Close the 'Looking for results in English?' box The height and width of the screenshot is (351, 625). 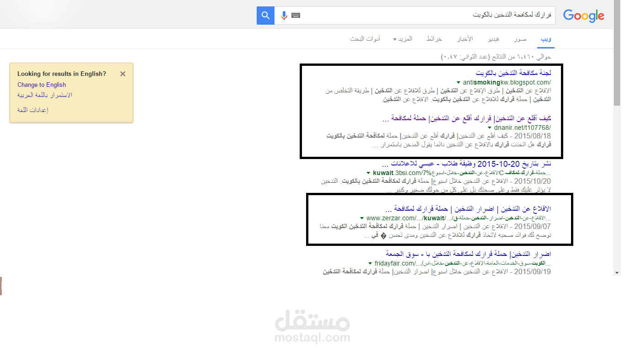click(123, 74)
